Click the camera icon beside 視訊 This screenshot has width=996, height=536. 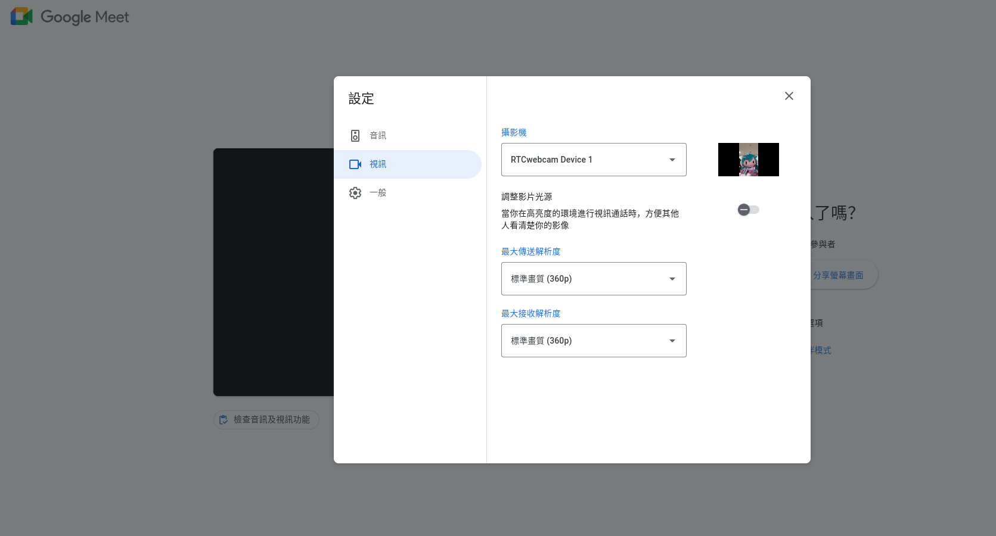[355, 164]
